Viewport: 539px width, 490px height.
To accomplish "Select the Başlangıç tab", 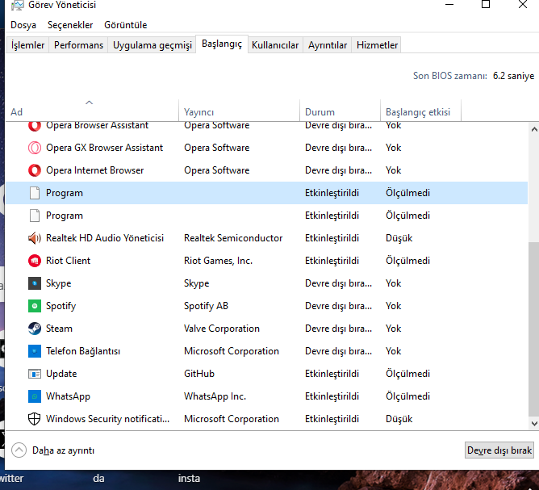I will coord(222,44).
